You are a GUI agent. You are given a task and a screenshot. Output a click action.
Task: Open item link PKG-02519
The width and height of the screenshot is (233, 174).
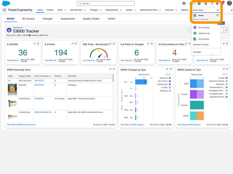pyautogui.click(x=39, y=85)
